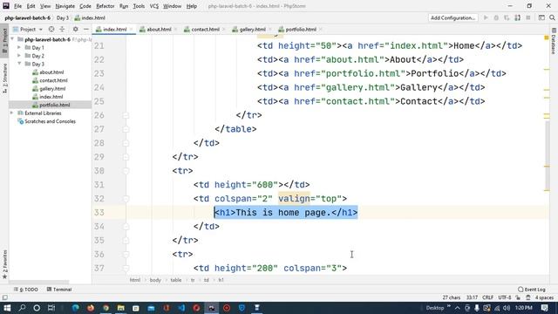This screenshot has width=558, height=314.
Task: Collapse the php-laravel-batch-6 project root
Action: tap(12, 39)
